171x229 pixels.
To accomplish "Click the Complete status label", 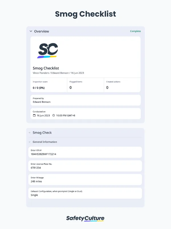I will click(135, 31).
